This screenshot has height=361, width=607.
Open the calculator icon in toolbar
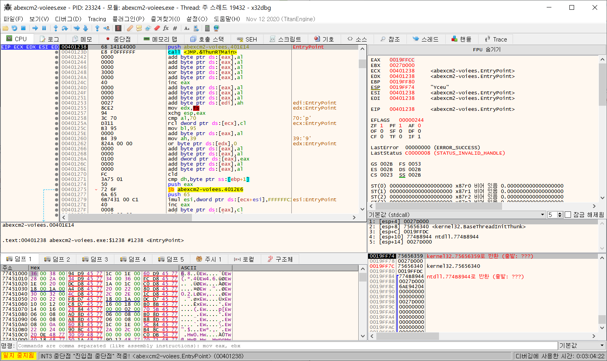207,28
